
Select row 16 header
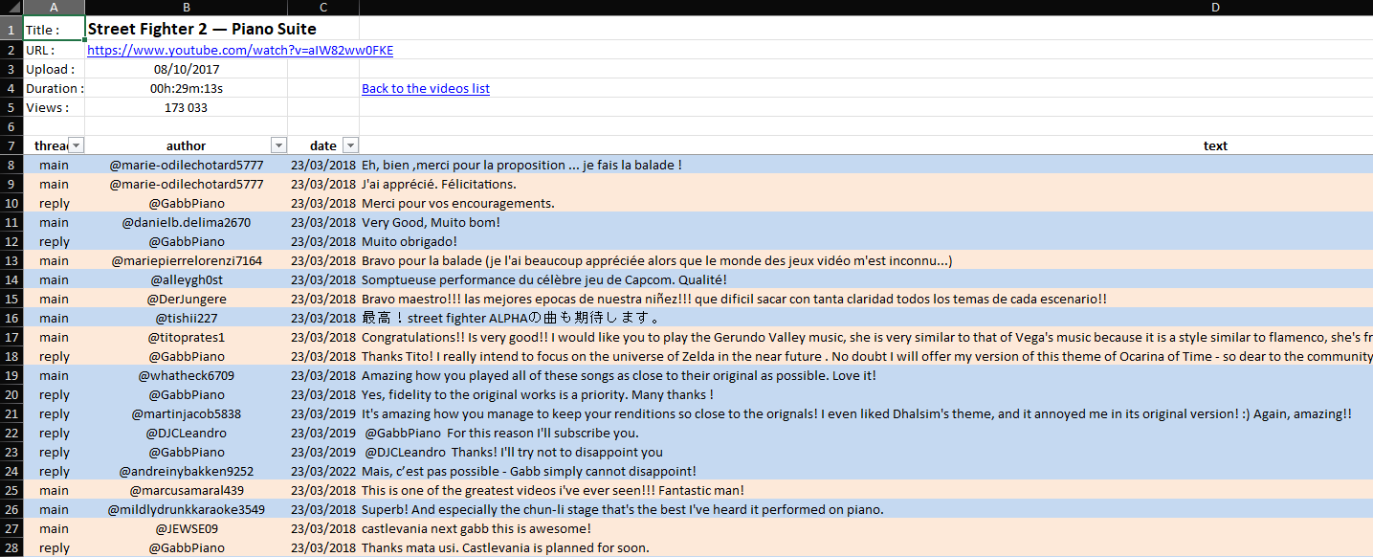coord(11,318)
